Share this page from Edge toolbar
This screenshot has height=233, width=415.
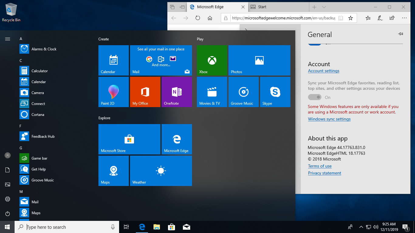pyautogui.click(x=392, y=18)
